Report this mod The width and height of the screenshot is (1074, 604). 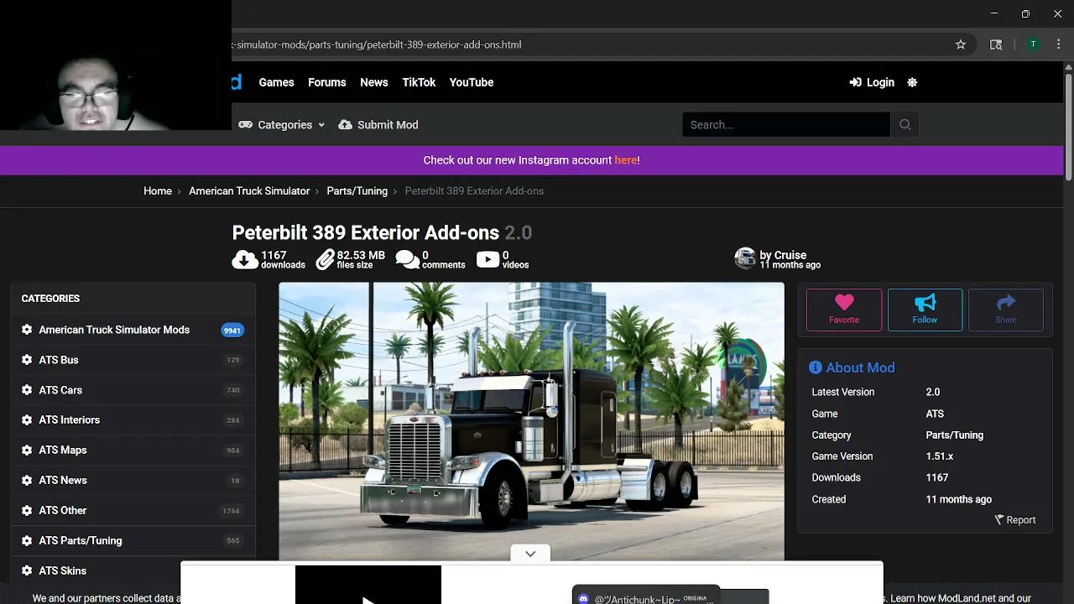(1015, 520)
